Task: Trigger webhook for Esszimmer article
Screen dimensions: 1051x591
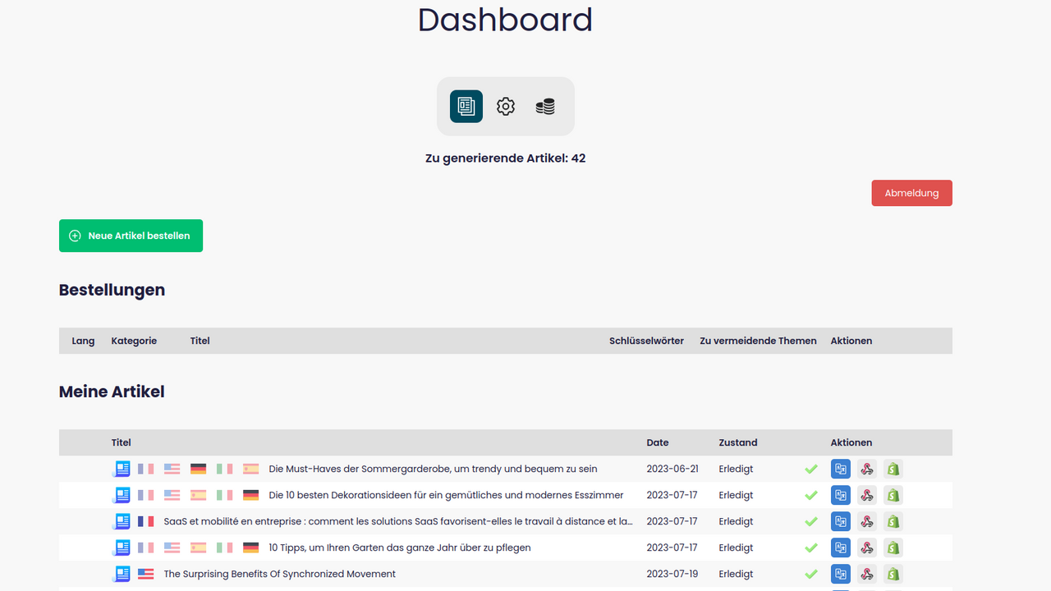Action: coord(867,495)
